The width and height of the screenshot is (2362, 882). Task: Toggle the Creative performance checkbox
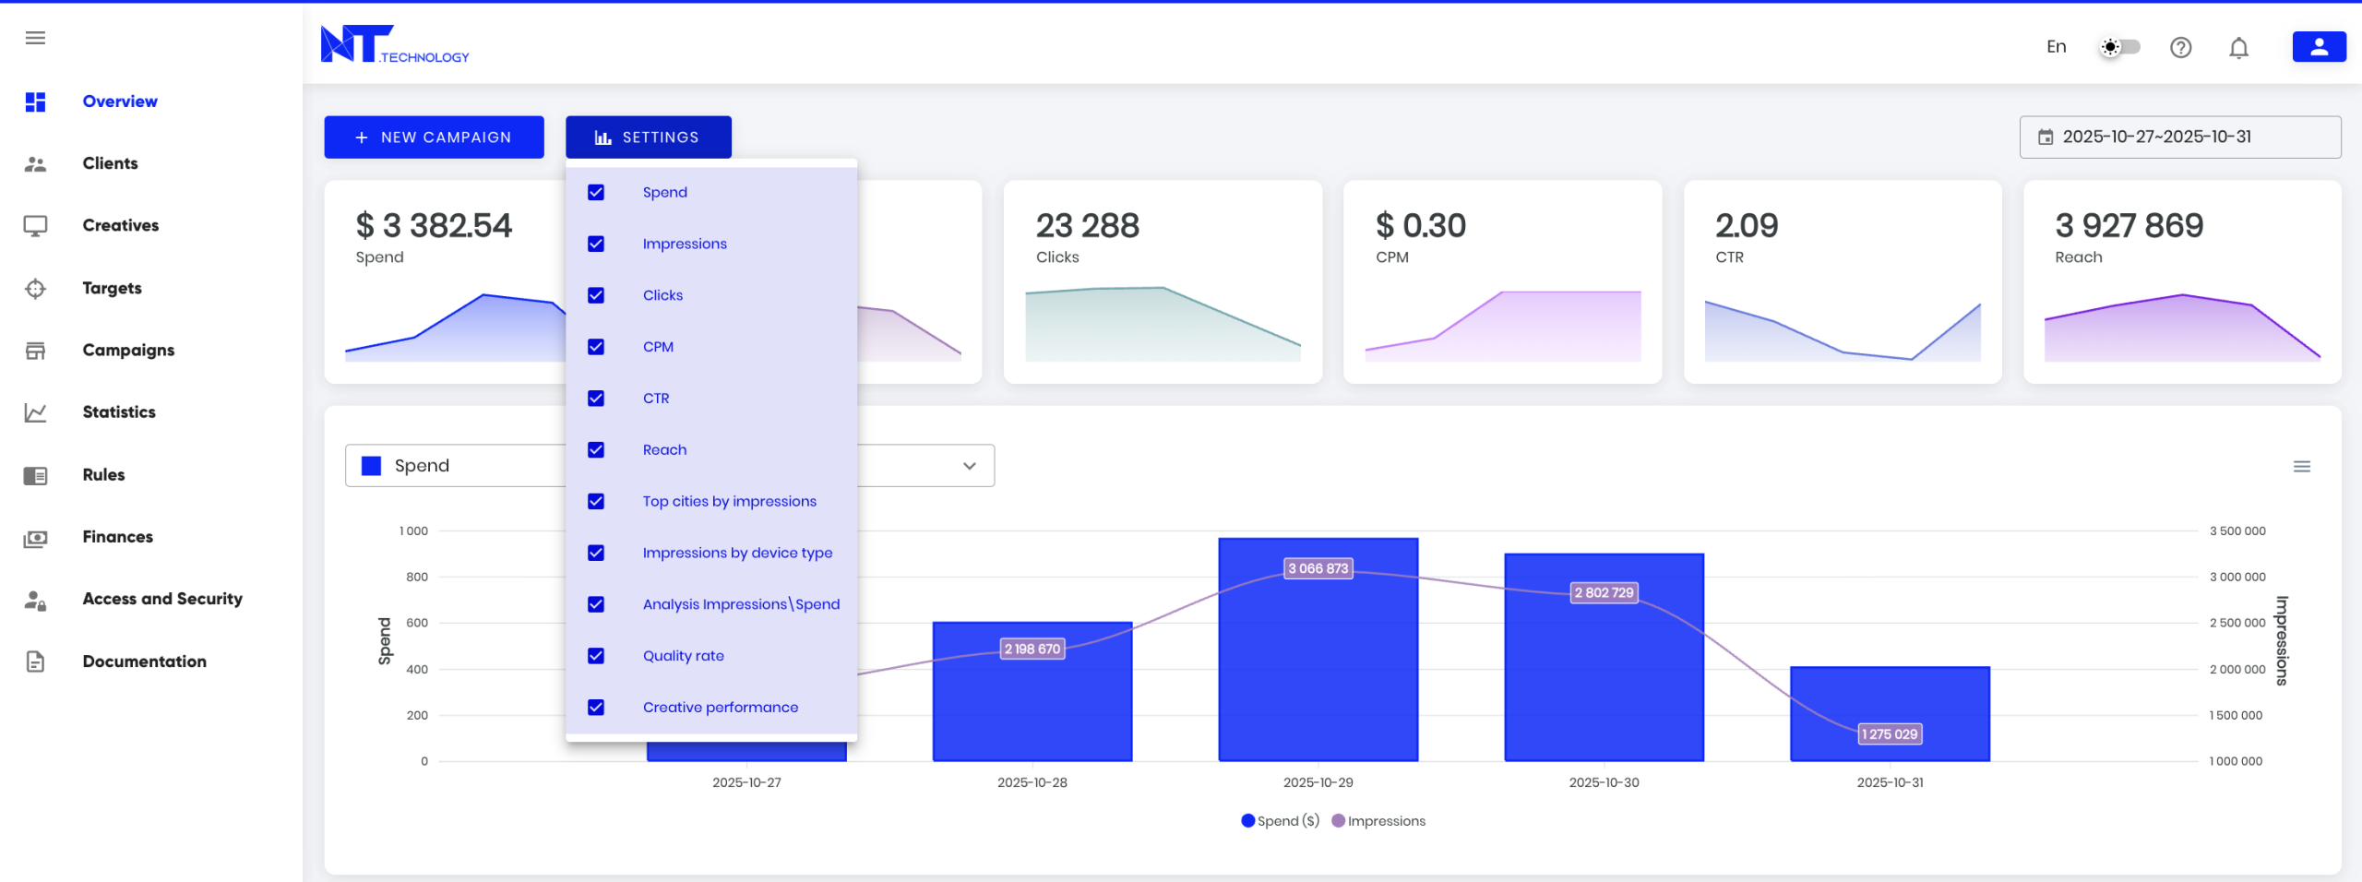595,708
